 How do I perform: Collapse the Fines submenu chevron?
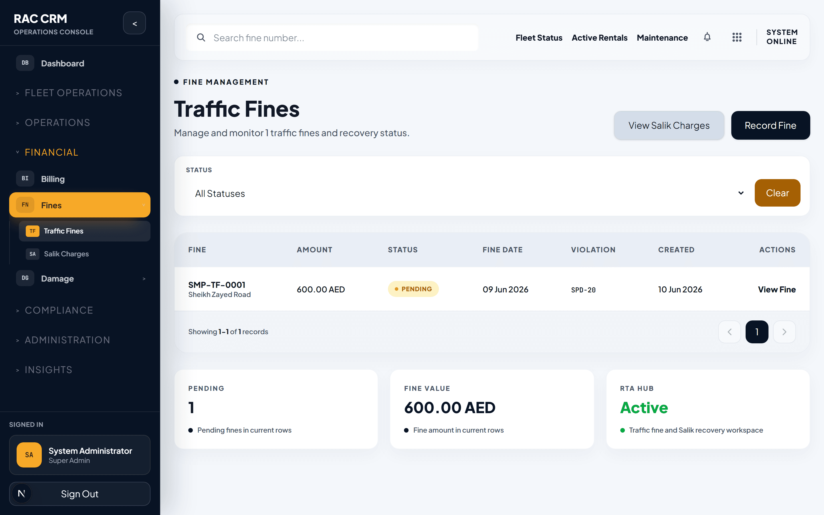144,205
